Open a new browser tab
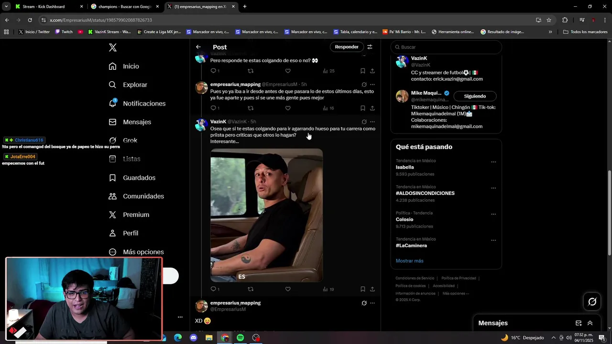 [245, 7]
